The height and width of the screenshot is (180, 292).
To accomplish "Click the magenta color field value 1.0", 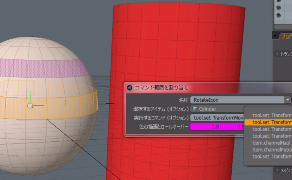I will [x=215, y=127].
